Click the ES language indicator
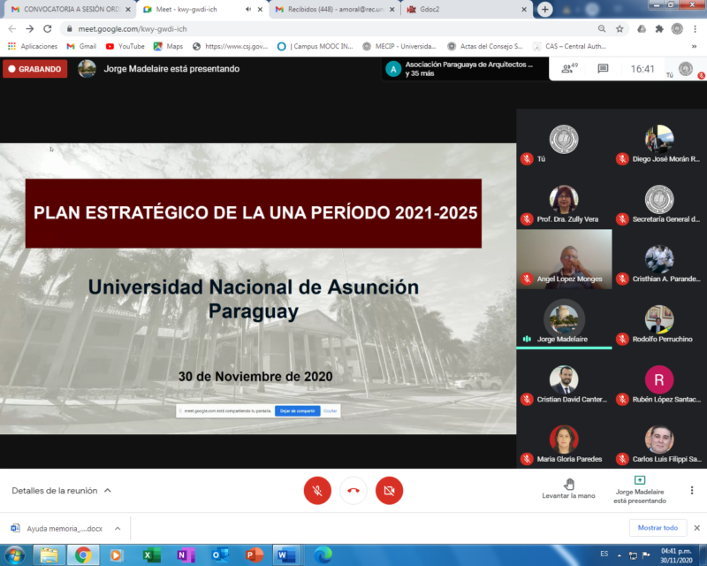The image size is (707, 566). tap(604, 554)
